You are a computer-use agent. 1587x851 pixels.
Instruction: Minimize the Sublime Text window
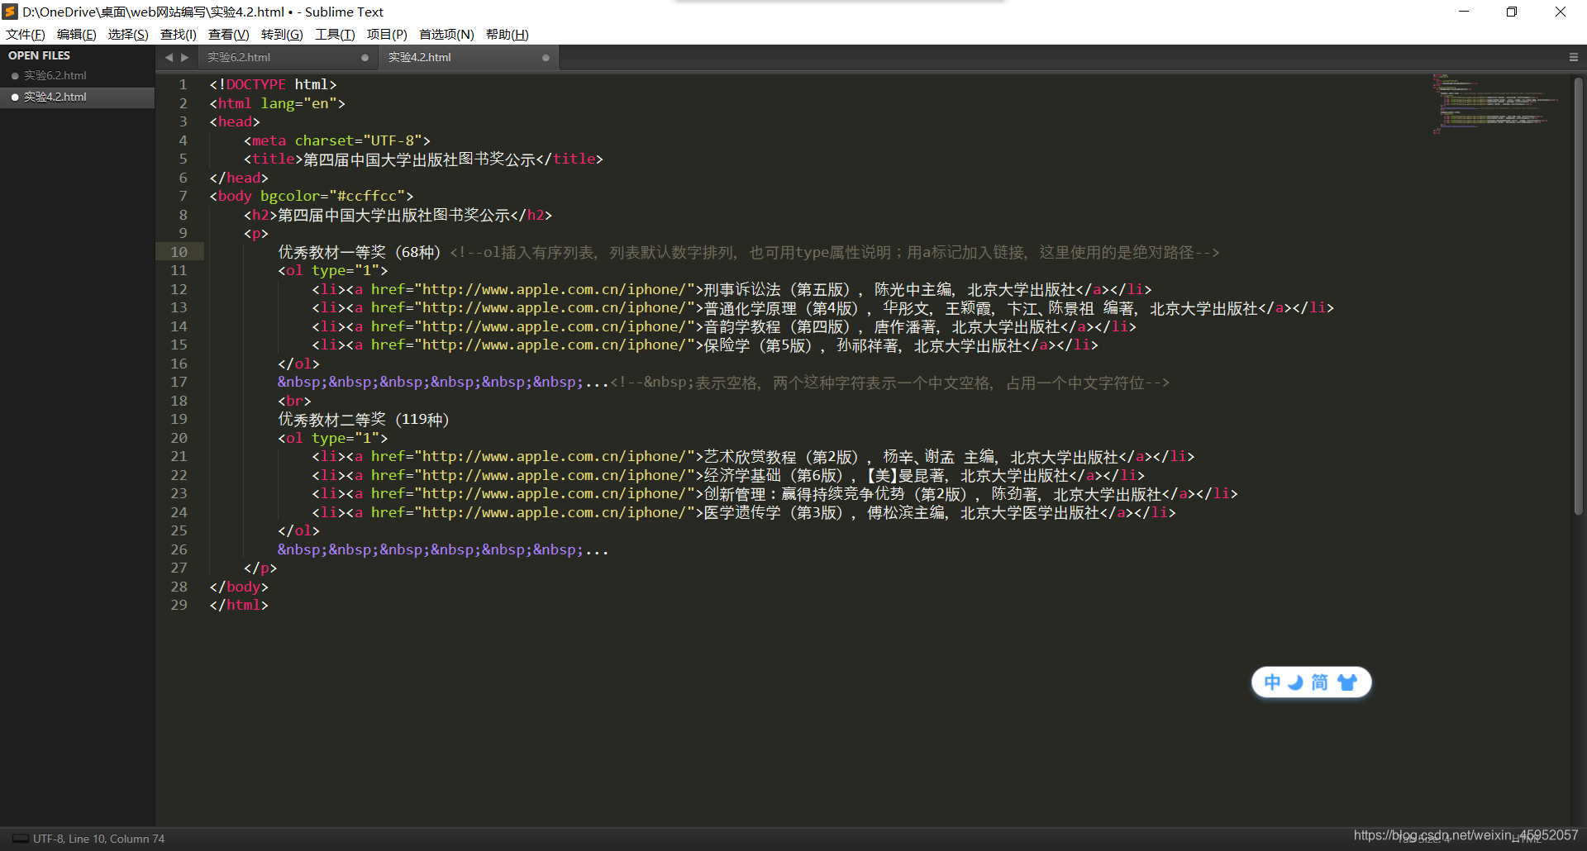[1464, 12]
